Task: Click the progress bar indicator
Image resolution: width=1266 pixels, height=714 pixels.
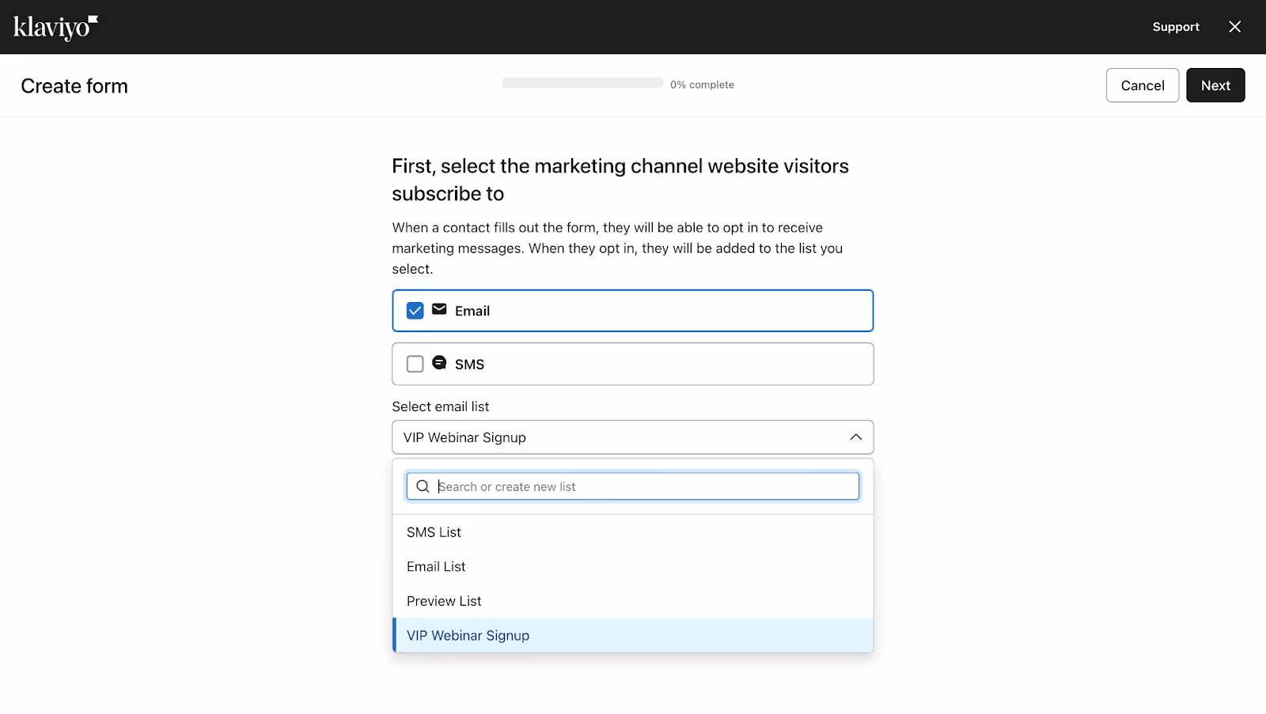Action: (x=582, y=83)
